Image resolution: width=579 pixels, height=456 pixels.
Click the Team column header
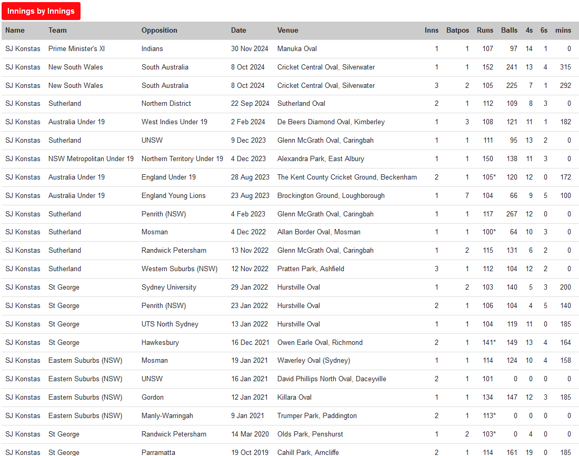(x=57, y=31)
